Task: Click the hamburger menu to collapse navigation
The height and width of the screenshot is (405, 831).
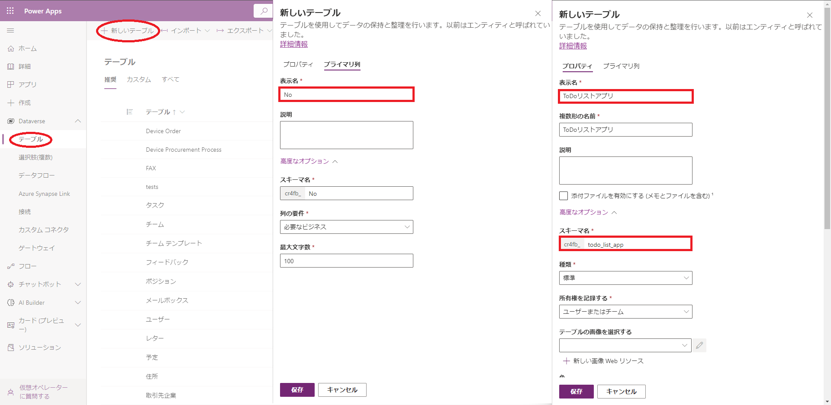Action: pyautogui.click(x=10, y=31)
